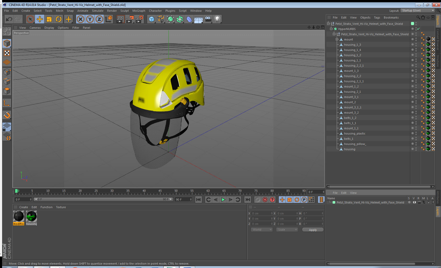Toggle the Enable Snap magnet icon
This screenshot has width=441, height=268.
pos(7,115)
